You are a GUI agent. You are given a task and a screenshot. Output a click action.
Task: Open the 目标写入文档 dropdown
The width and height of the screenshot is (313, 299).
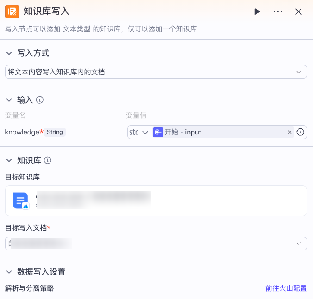pos(156,244)
